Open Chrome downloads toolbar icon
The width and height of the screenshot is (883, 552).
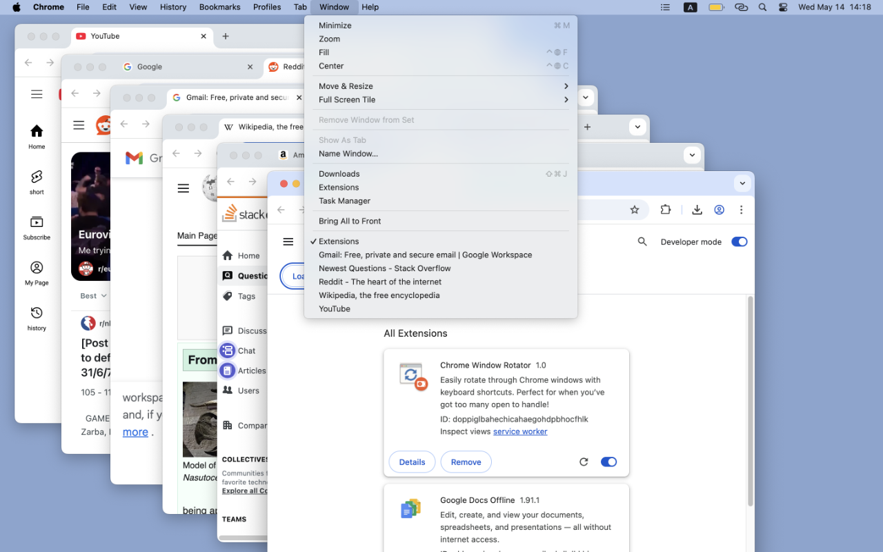click(697, 210)
